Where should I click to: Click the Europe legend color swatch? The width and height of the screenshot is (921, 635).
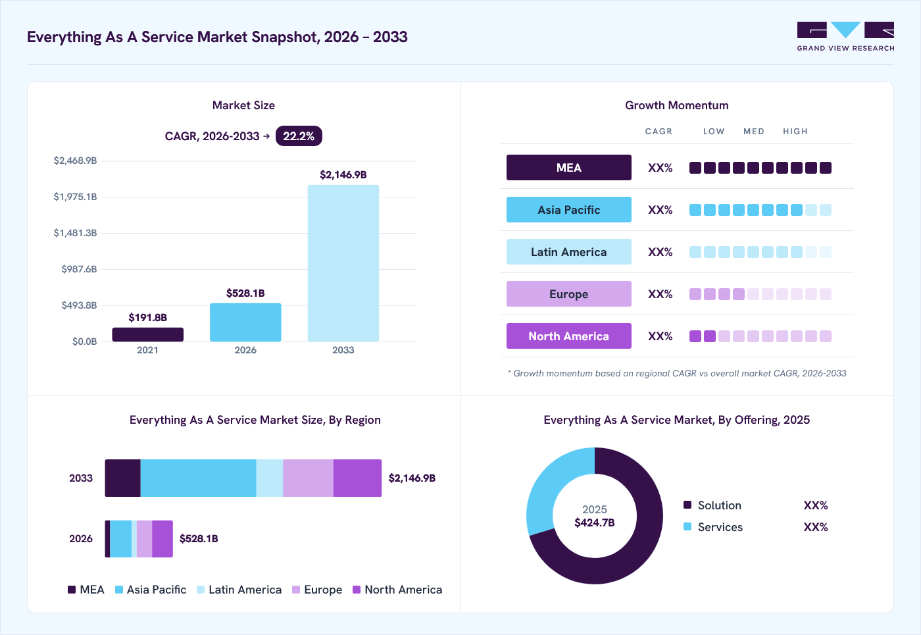tap(296, 590)
